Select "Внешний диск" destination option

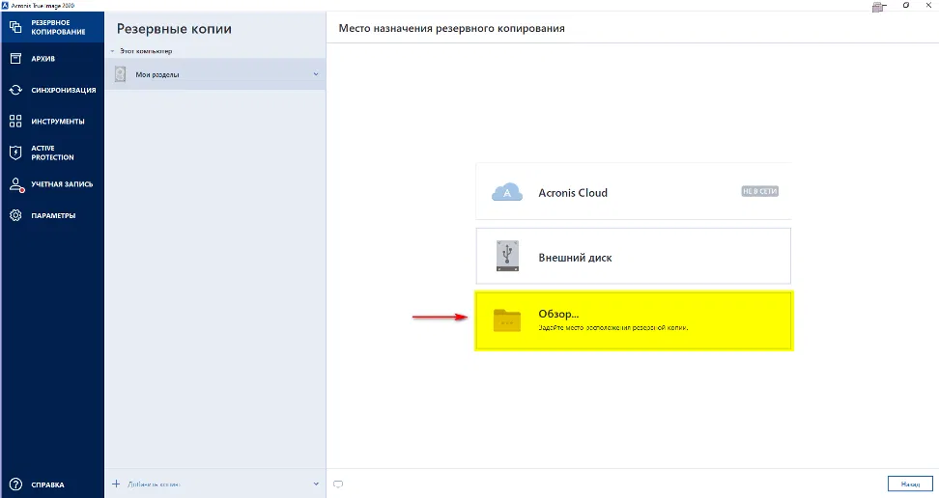(633, 258)
